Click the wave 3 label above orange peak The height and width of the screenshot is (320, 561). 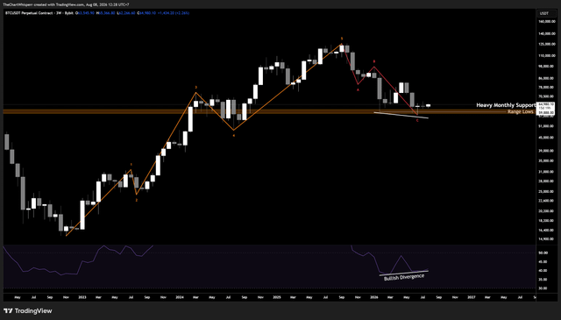click(195, 88)
